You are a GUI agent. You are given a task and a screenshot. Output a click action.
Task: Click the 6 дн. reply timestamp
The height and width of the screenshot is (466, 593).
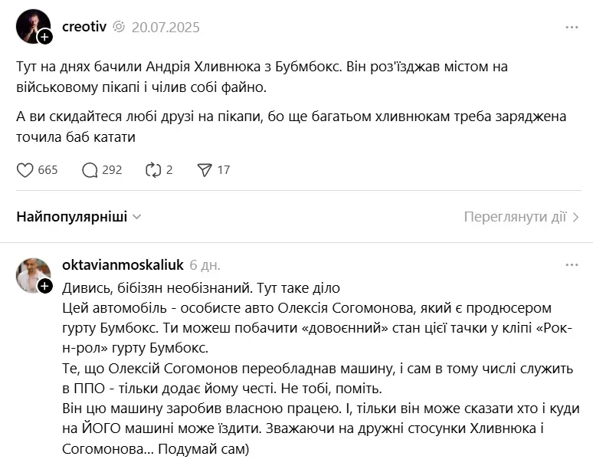pyautogui.click(x=205, y=265)
